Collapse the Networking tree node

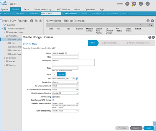(x=5, y=36)
